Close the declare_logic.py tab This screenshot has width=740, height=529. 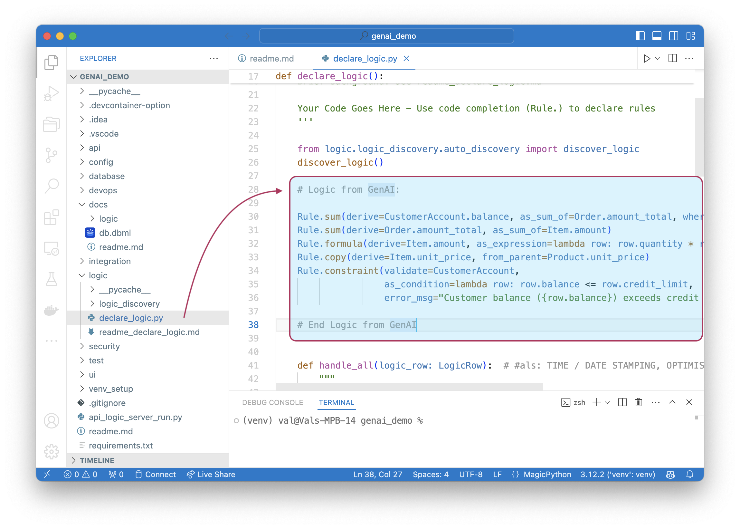[406, 58]
